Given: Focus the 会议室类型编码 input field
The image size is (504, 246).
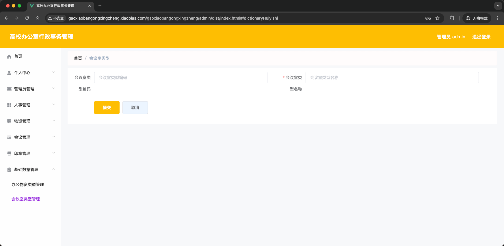Looking at the screenshot, I should point(181,78).
